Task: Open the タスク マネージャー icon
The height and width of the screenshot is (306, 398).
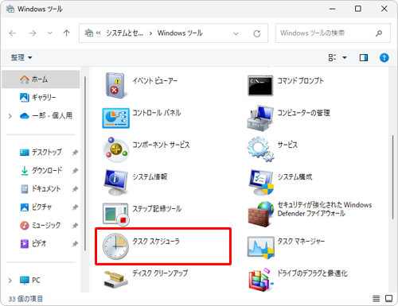Action: [260, 247]
